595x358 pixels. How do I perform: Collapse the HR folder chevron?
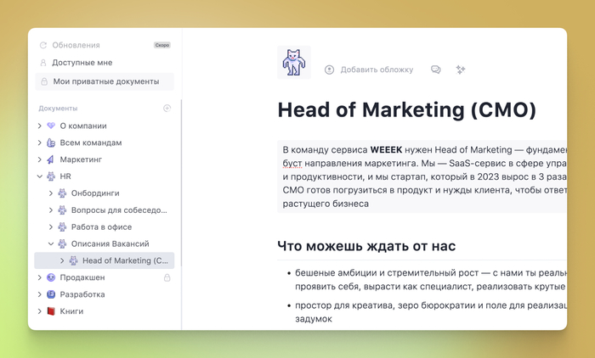39,176
